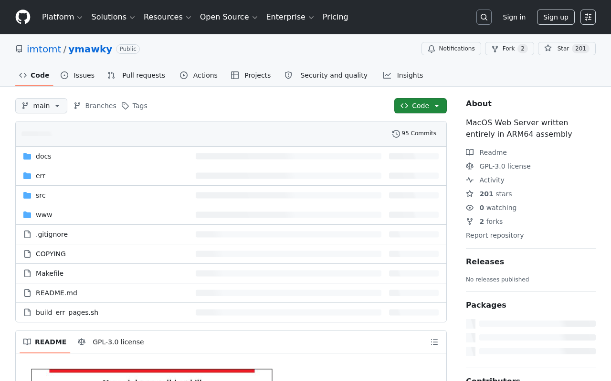View the Tags list
This screenshot has width=611, height=381.
135,106
